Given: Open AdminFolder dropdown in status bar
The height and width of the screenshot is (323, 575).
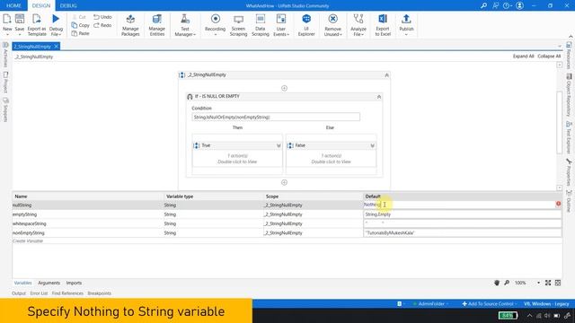Looking at the screenshot, I should coord(431,303).
